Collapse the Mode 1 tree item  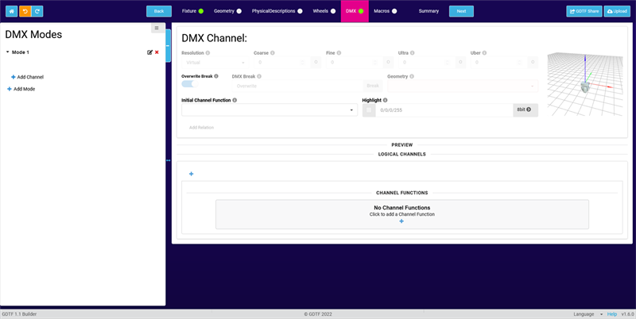(x=8, y=52)
